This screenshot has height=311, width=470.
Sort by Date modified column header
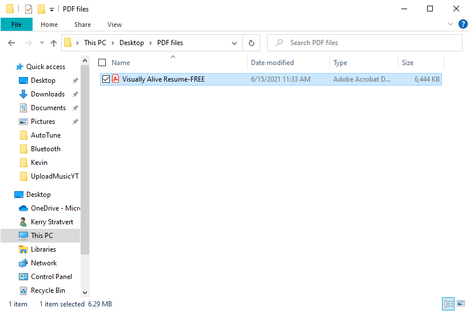(x=272, y=63)
